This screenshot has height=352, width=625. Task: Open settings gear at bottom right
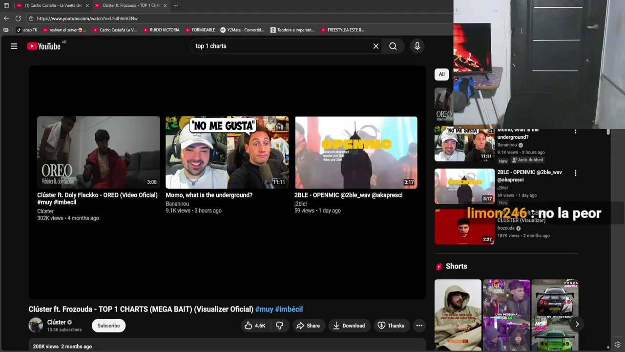pos(618,345)
